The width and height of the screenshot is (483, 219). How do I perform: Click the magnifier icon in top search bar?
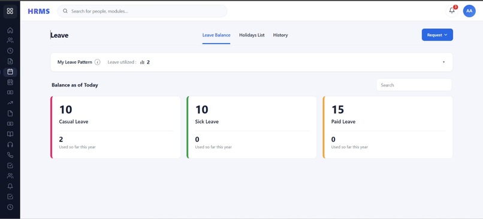65,11
